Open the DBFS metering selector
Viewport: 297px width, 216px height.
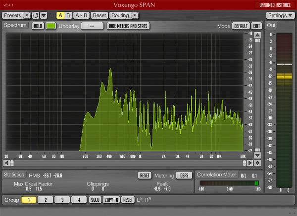[184, 176]
